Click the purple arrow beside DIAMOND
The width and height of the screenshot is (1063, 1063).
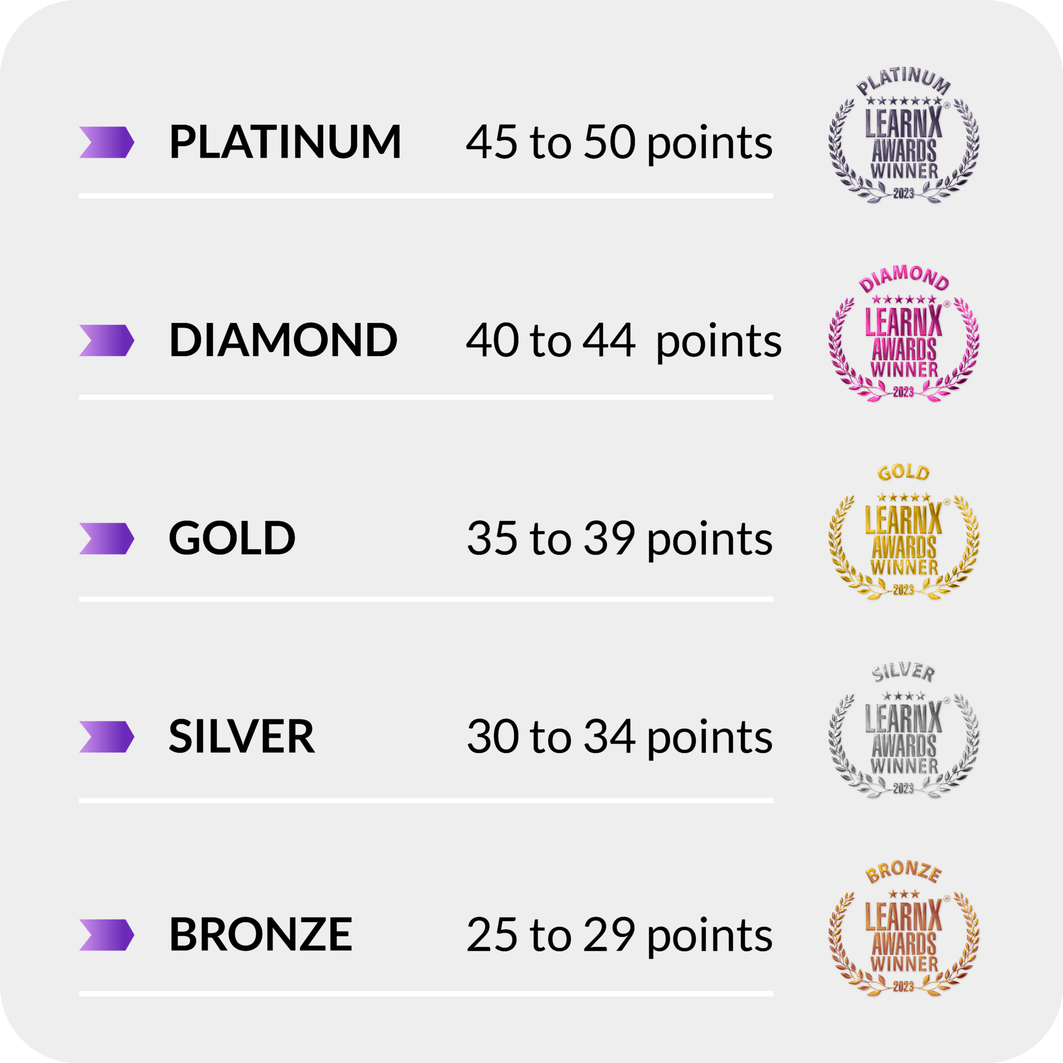coord(106,340)
